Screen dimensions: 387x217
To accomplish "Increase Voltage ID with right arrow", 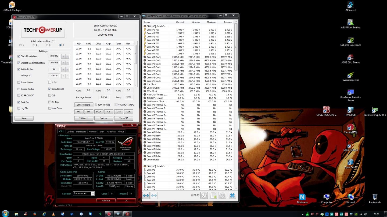I will click(67, 76).
